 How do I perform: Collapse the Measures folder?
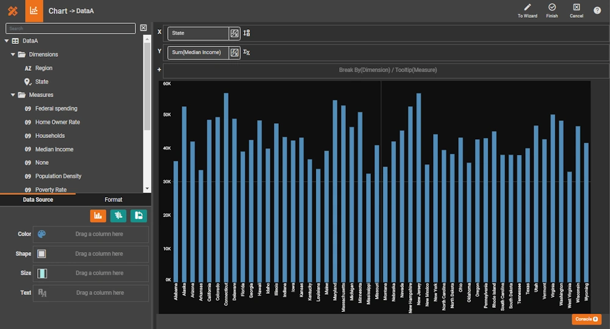13,95
